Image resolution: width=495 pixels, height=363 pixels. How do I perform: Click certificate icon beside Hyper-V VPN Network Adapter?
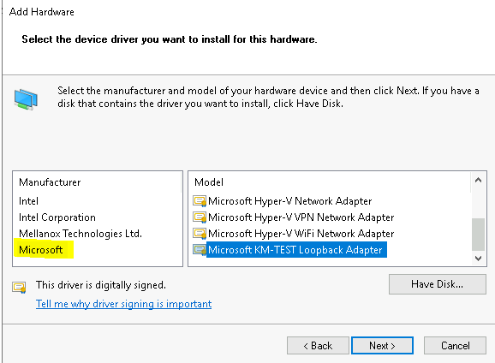click(x=200, y=217)
